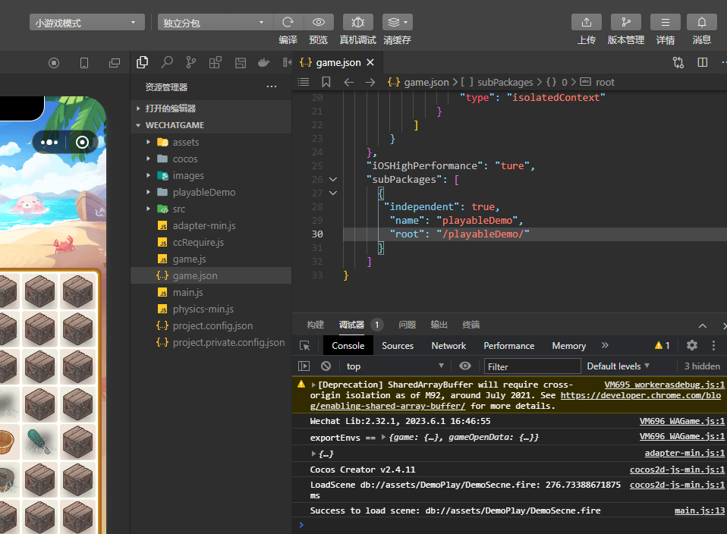Open the search icon in the activity bar
The height and width of the screenshot is (534, 727).
tap(167, 62)
